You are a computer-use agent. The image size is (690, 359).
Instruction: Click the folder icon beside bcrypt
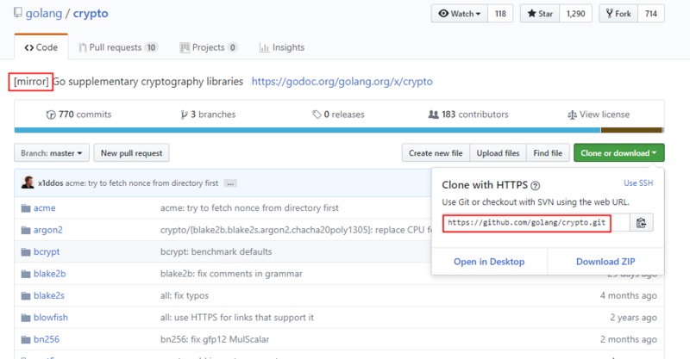click(x=26, y=252)
